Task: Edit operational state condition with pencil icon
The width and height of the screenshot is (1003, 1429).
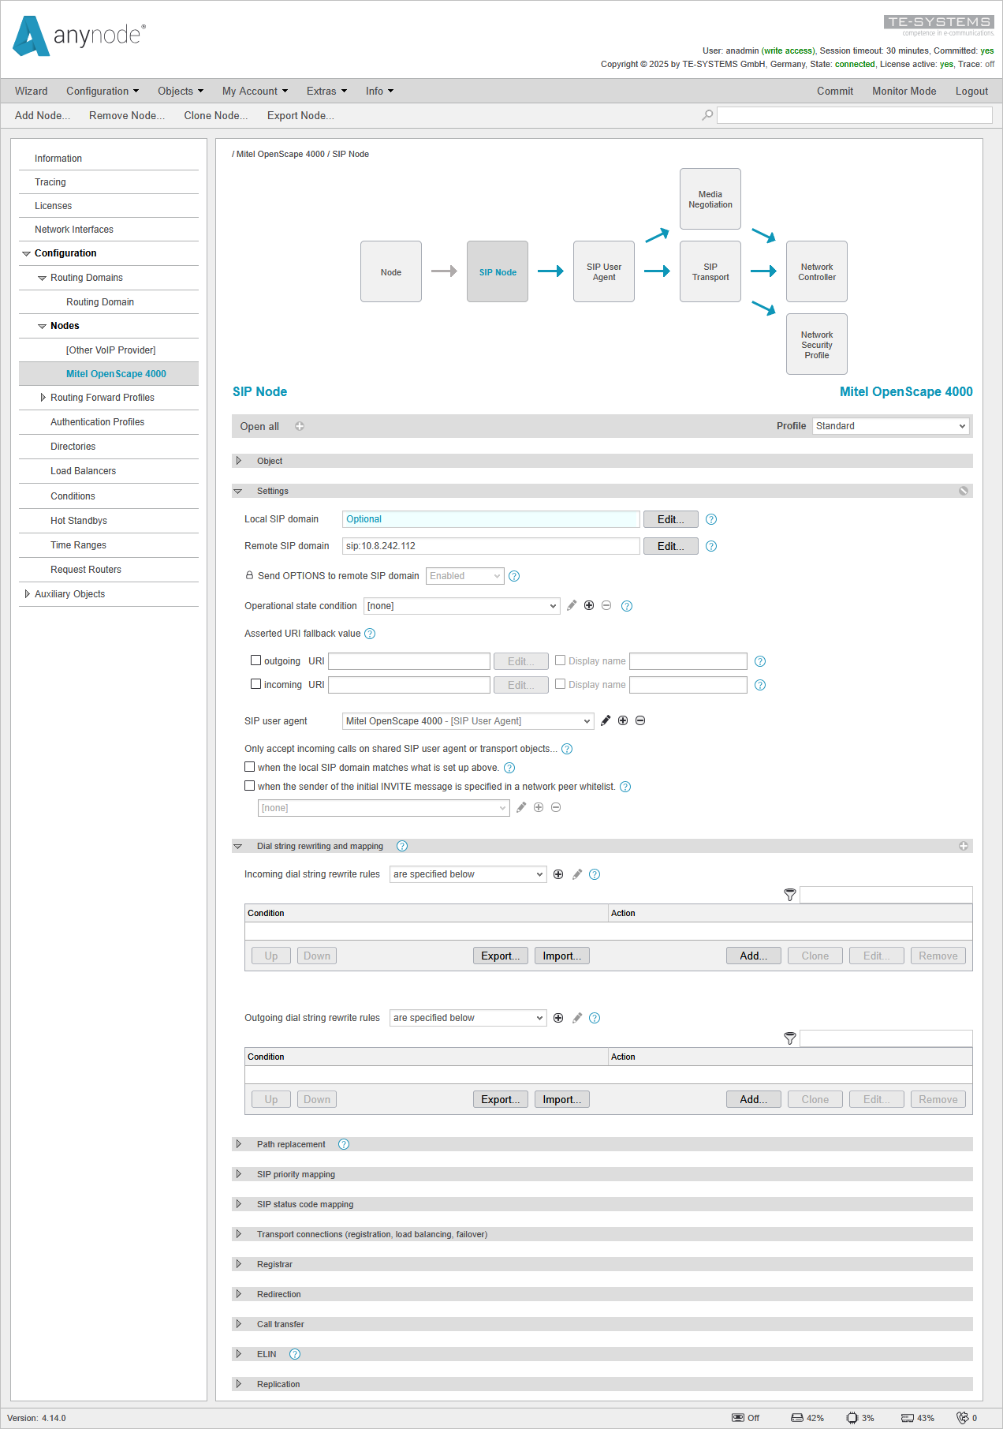Action: point(572,605)
